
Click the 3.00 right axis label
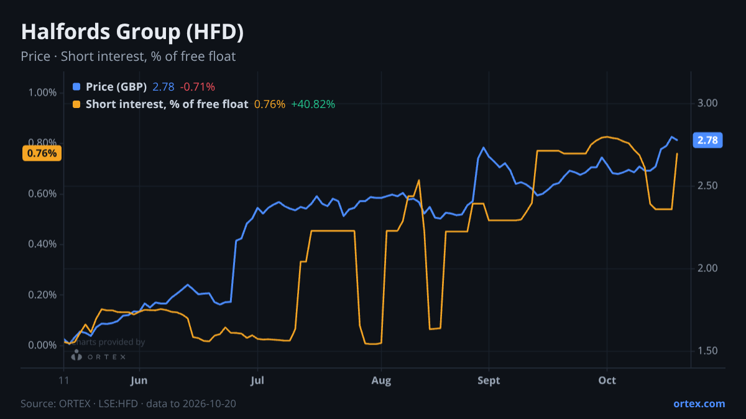(707, 103)
